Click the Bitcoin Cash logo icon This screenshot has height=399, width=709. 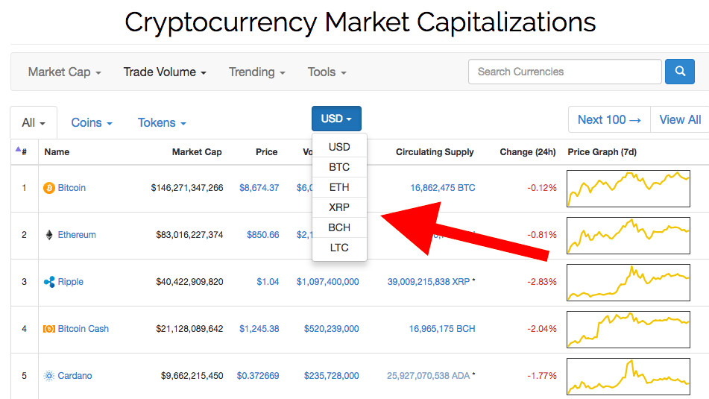pos(49,329)
